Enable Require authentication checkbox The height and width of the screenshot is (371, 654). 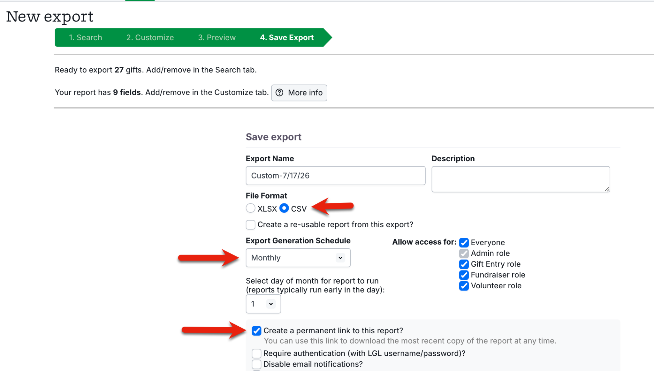pos(256,353)
